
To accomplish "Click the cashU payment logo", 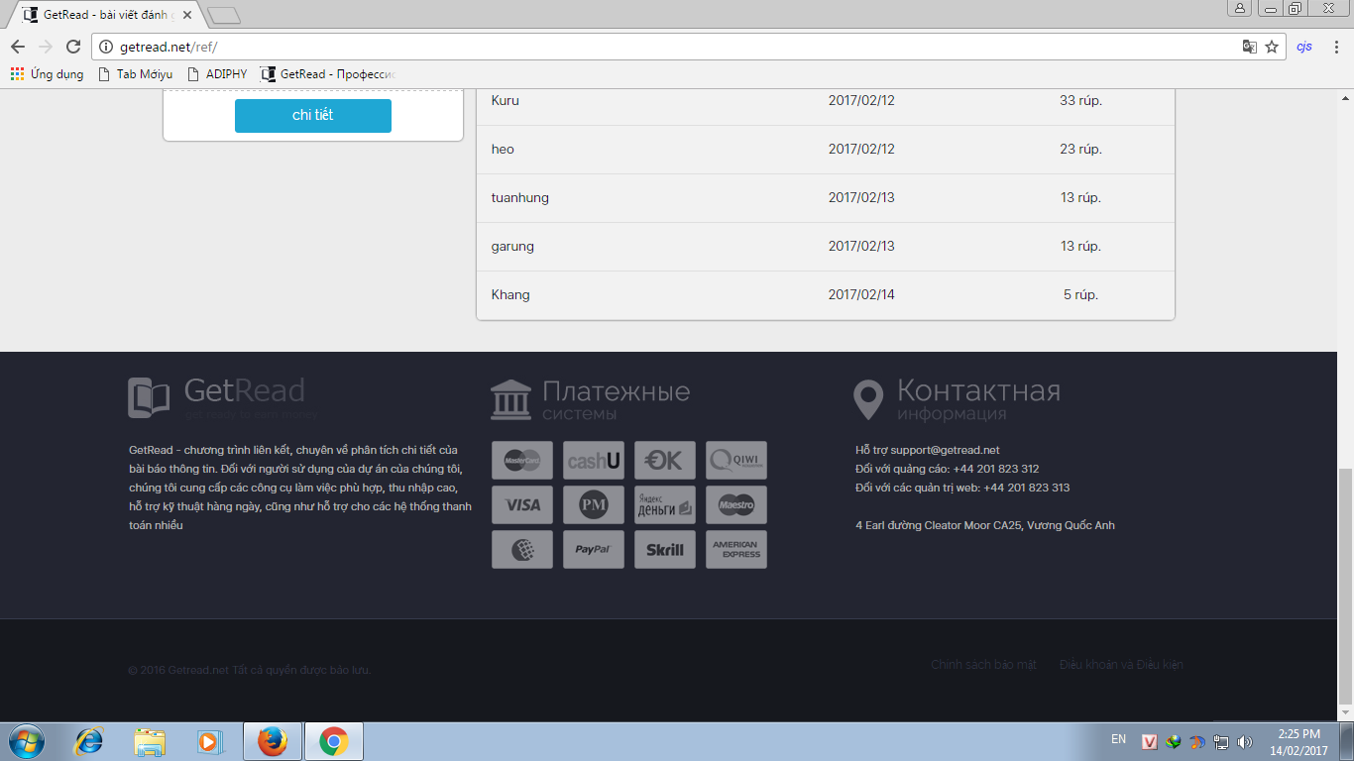I will [594, 461].
